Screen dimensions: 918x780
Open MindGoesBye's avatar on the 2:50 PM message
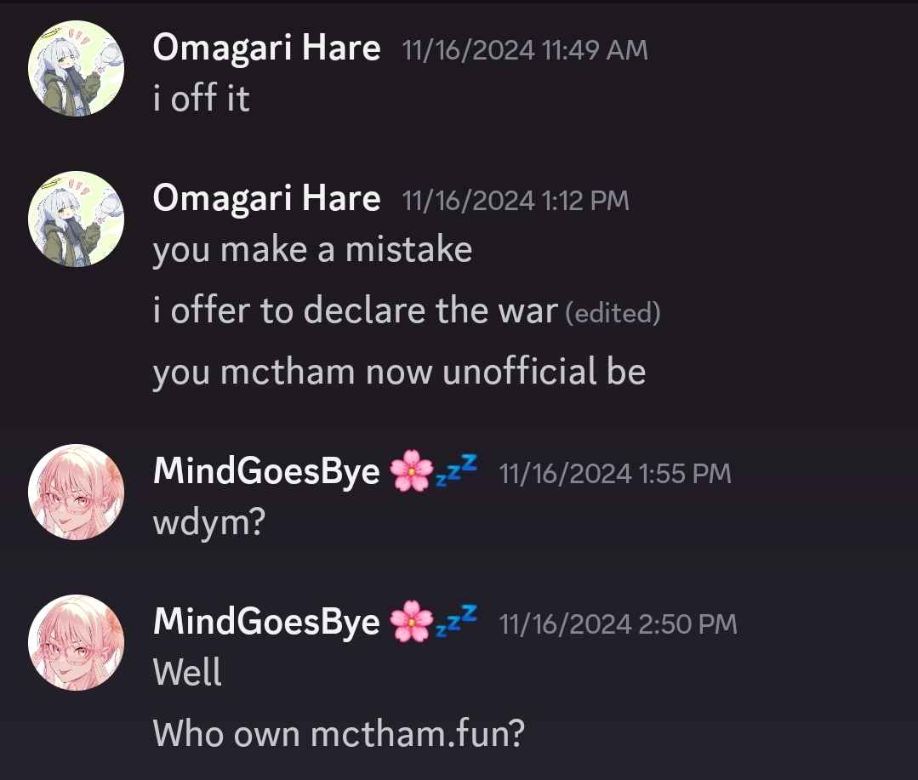(x=76, y=642)
